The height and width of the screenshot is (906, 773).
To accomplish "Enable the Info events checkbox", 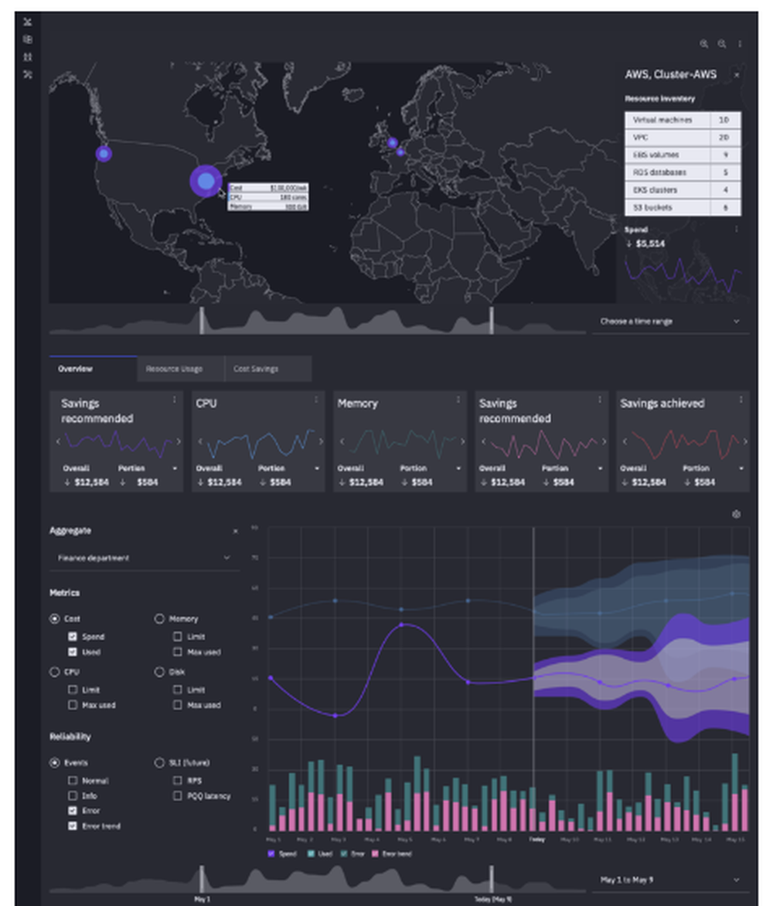I will 72,795.
